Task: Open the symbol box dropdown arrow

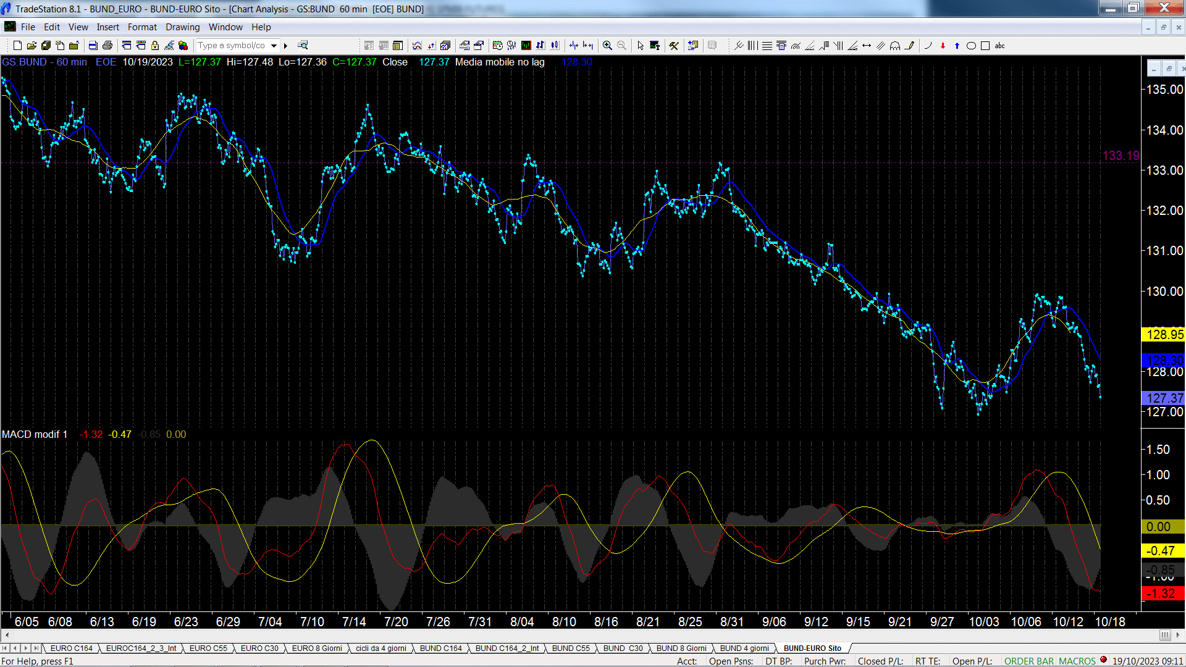Action: coord(274,46)
